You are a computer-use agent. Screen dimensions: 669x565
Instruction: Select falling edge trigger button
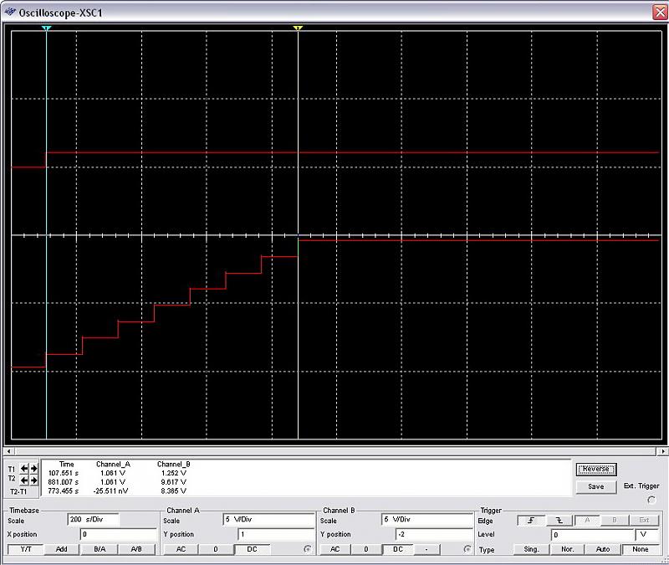[559, 520]
